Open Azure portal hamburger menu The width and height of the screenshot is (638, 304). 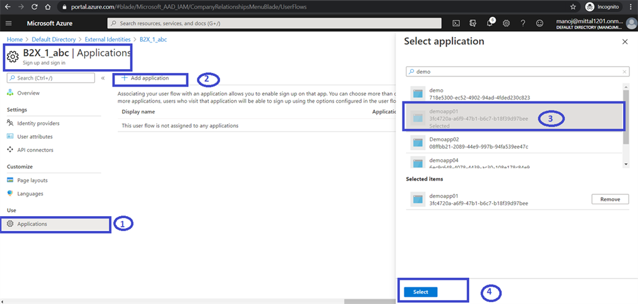[x=9, y=23]
